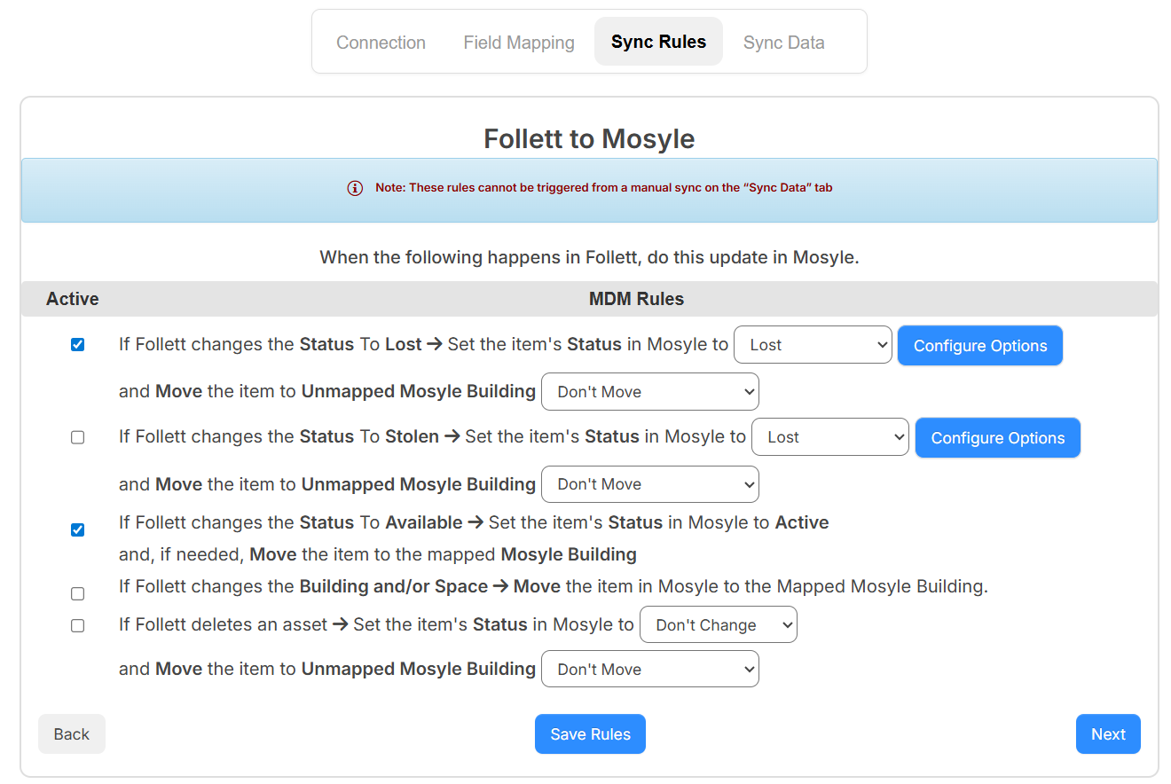The width and height of the screenshot is (1171, 784).
Task: Select the Sync Rules tab
Action: [x=658, y=41]
